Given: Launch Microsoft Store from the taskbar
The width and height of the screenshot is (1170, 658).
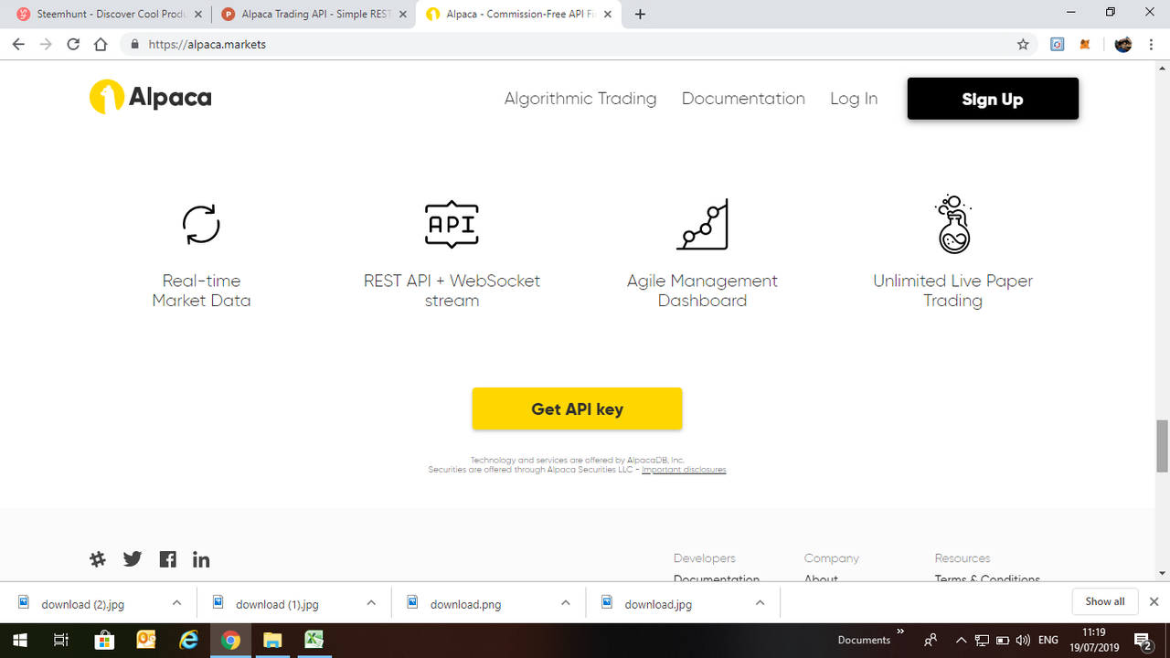Looking at the screenshot, I should point(104,640).
